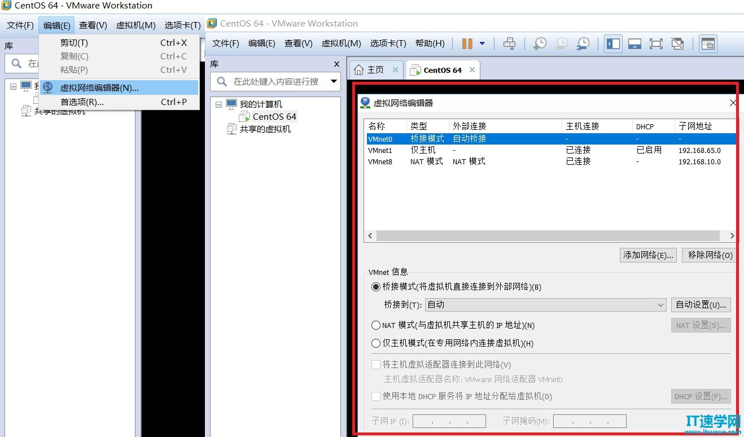This screenshot has height=437, width=744.
Task: Send Ctrl+Alt+Del to the virtual machine
Action: tap(509, 43)
